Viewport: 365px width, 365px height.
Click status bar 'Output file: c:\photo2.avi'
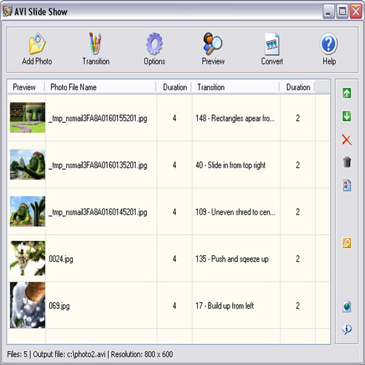coord(69,354)
